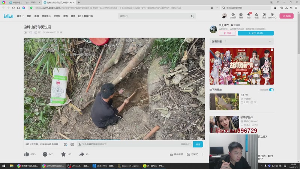Image resolution: width=300 pixels, height=169 pixels.
Task: Open the 首页 dropdown in nav
Action: [20, 16]
